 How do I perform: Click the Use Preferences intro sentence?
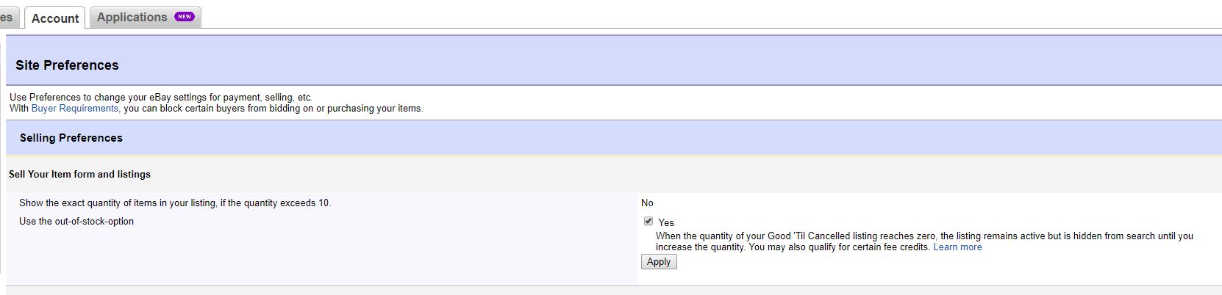[x=161, y=97]
